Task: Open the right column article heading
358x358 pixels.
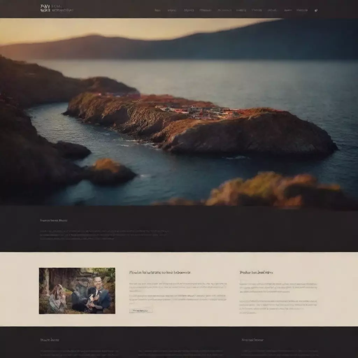Action: tap(256, 272)
